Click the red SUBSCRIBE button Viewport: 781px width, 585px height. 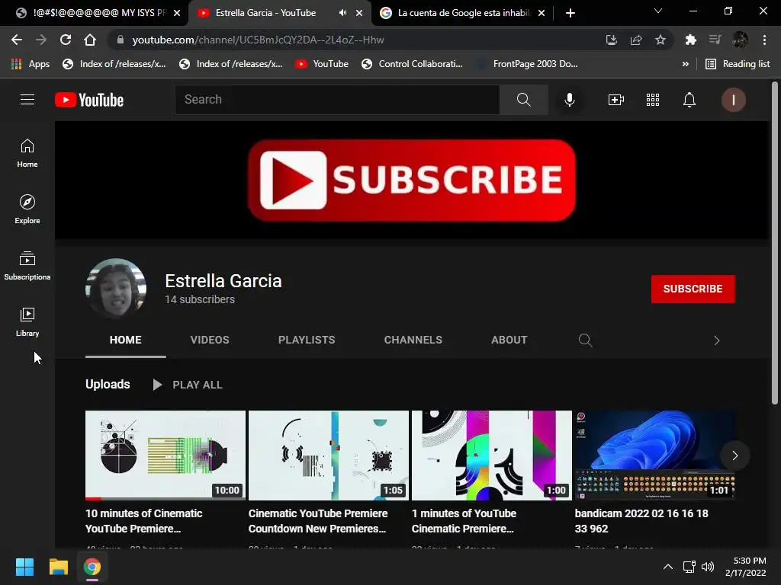(x=693, y=289)
